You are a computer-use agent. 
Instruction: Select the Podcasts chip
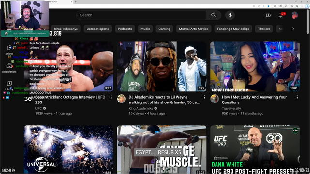point(125,29)
